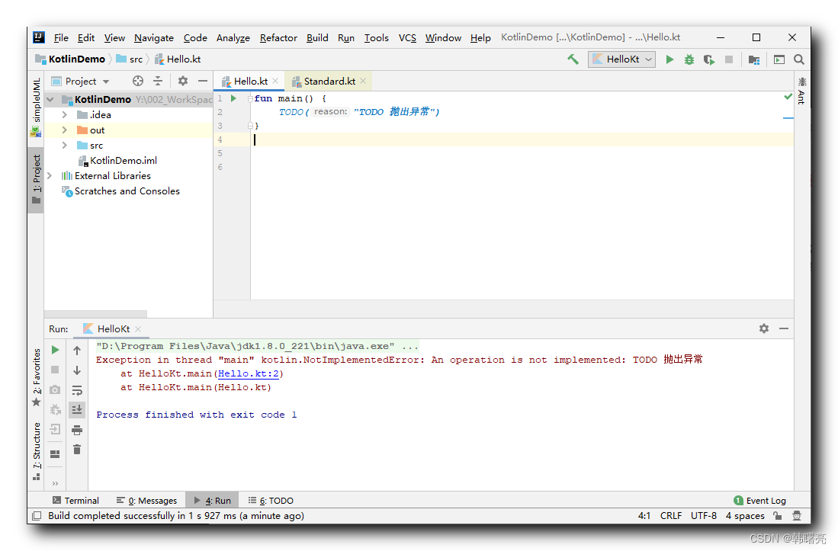838x551 pixels.
Task: Show more Run panel actions chevron
Action: 55,483
